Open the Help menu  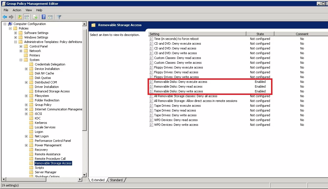pos(39,10)
